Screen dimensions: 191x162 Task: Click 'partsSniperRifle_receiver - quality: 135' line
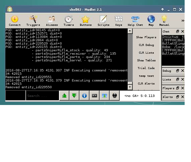(x=74, y=54)
